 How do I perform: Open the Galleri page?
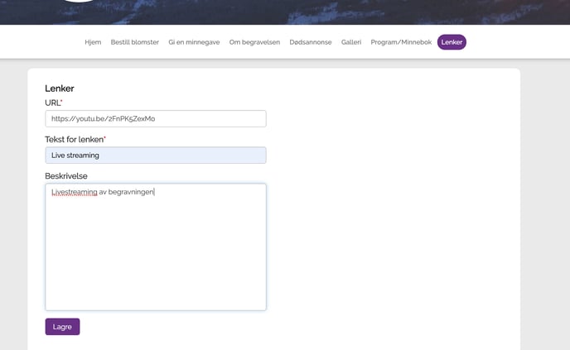pos(351,42)
